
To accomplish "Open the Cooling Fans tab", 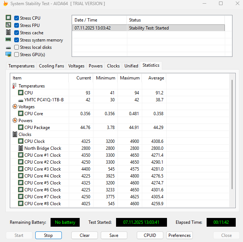I will 51,66.
